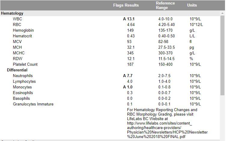Image resolution: width=228 pixels, height=141 pixels.
Task: Select the RDW row label
Action: click(x=18, y=59)
